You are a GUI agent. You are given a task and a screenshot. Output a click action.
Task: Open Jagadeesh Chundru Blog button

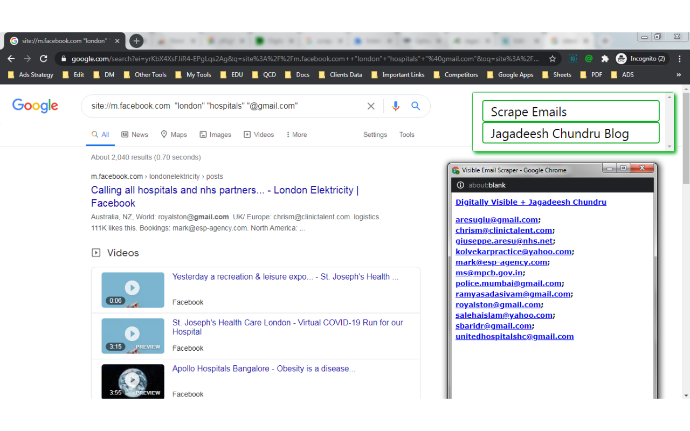coord(571,133)
